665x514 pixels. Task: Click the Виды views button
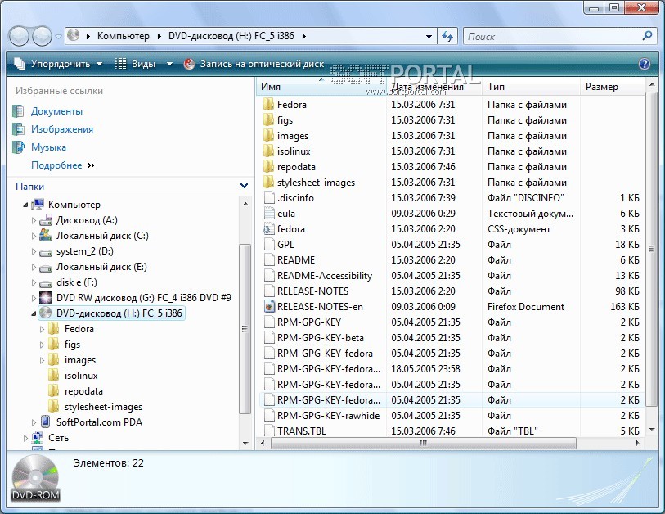[135, 64]
